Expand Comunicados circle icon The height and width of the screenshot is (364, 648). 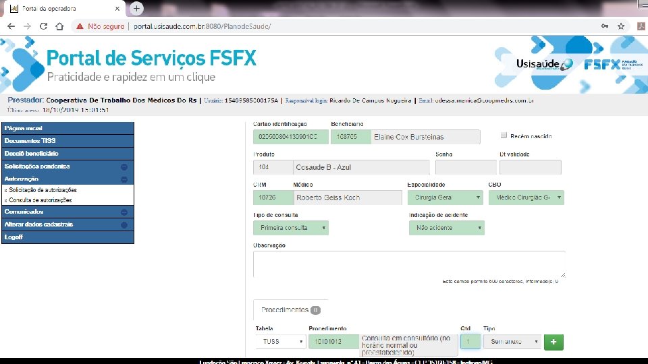[x=124, y=212]
